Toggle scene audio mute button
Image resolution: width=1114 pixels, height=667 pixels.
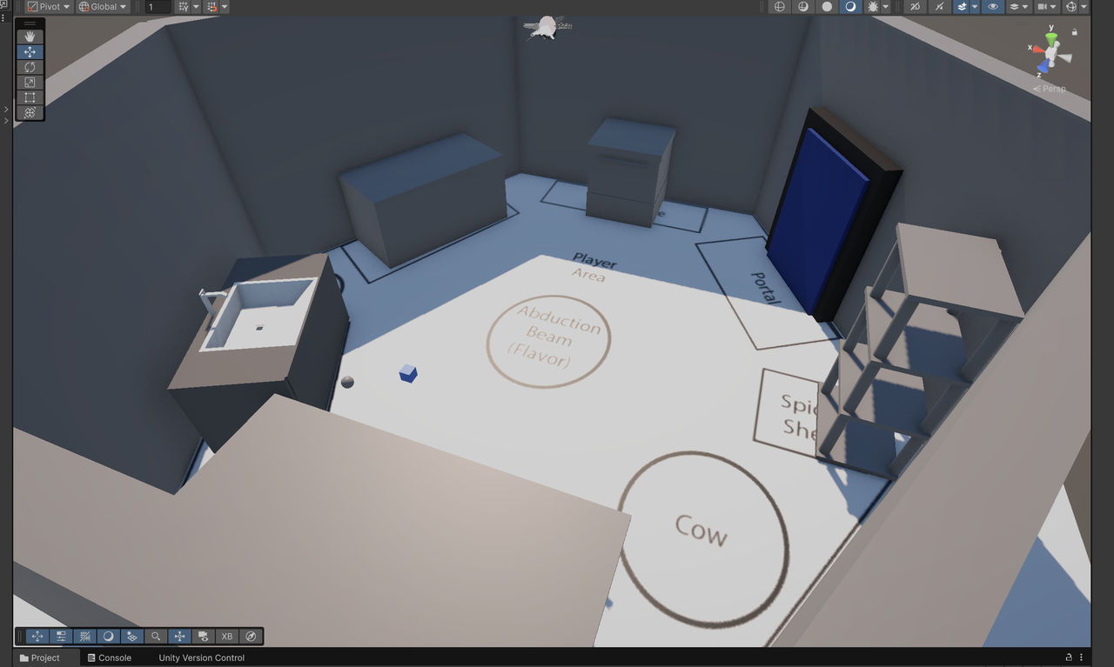(x=939, y=7)
